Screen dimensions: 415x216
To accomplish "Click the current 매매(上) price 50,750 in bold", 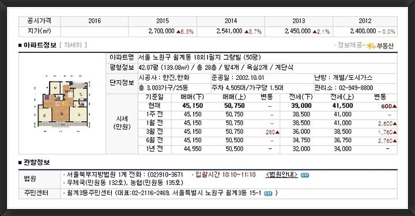I will pyautogui.click(x=235, y=106).
